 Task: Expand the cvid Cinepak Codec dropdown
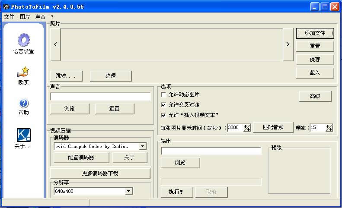coord(143,146)
